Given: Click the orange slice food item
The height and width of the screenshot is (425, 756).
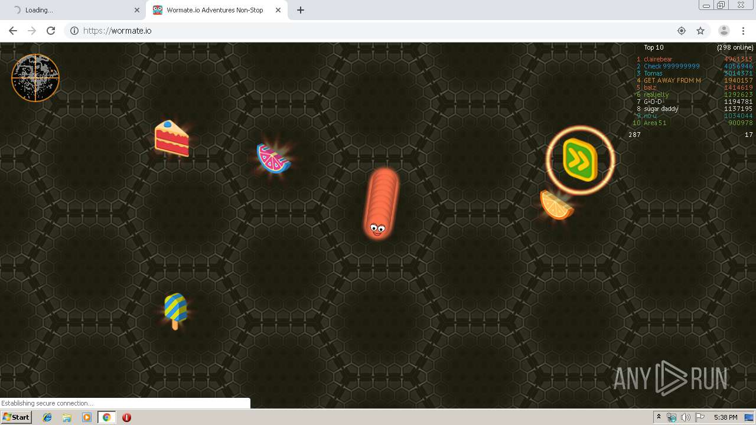Looking at the screenshot, I should (556, 204).
